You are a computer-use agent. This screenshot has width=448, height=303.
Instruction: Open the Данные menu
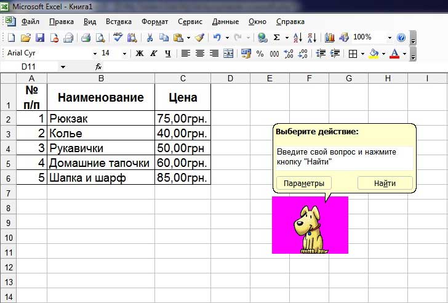tap(225, 22)
